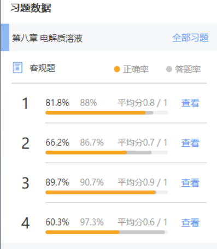
Task: Click the 81.8% correct rate value
Action: [x=57, y=103]
